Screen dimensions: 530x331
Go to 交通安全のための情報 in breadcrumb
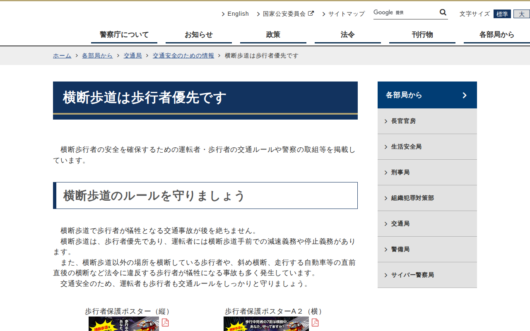tap(183, 55)
